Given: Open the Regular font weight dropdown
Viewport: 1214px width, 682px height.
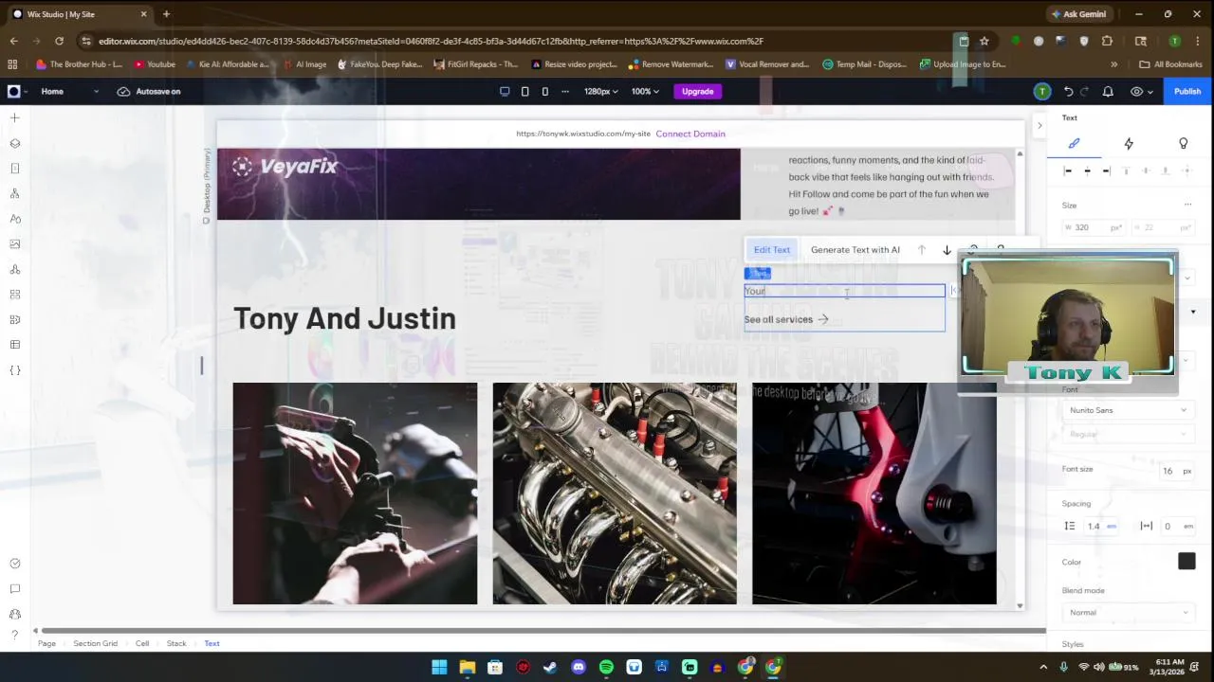Looking at the screenshot, I should pos(1128,434).
